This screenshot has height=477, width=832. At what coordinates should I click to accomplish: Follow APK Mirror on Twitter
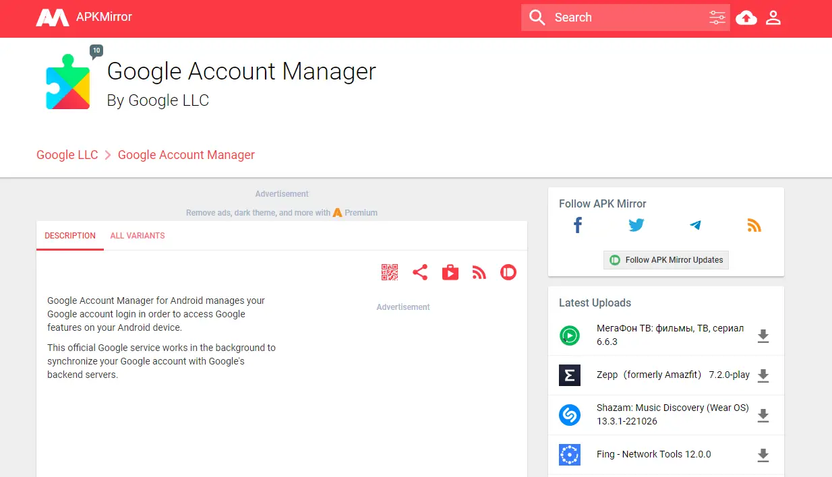pos(636,226)
